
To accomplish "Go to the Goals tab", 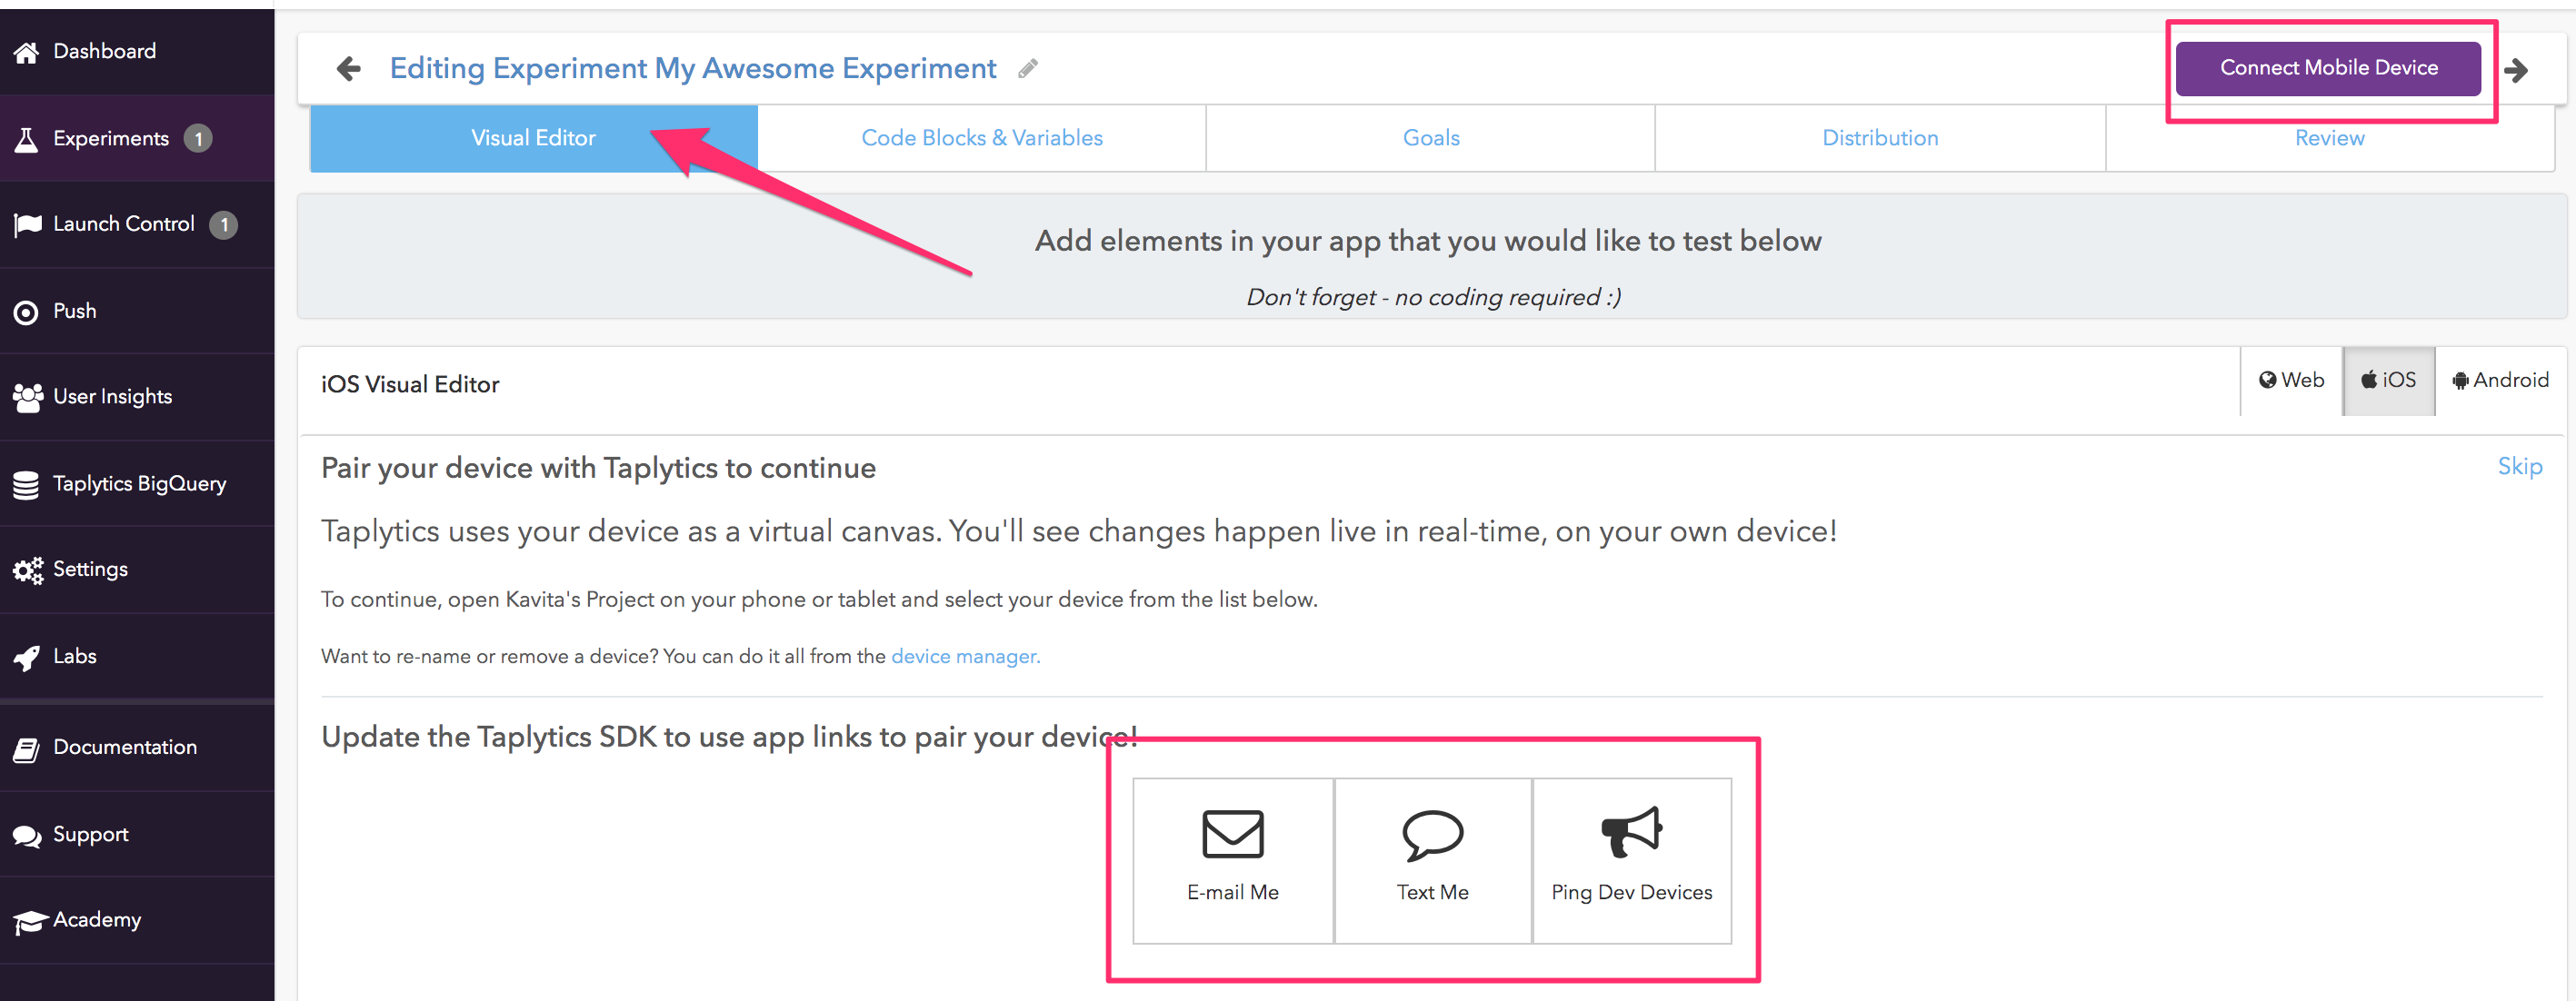I will (x=1430, y=139).
